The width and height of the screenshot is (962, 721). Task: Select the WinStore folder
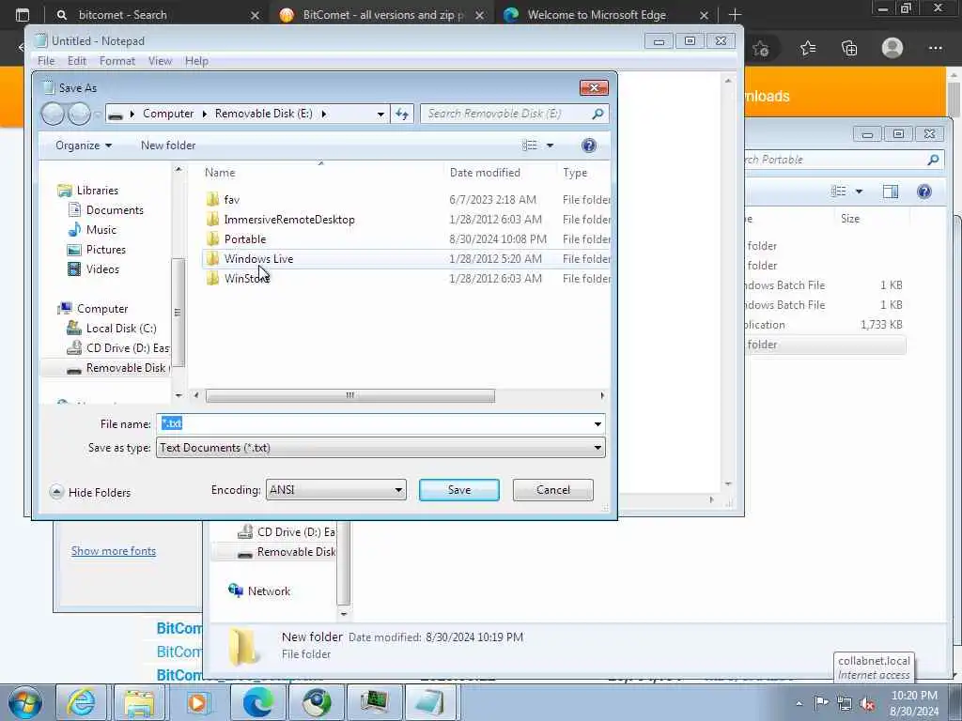pyautogui.click(x=247, y=278)
